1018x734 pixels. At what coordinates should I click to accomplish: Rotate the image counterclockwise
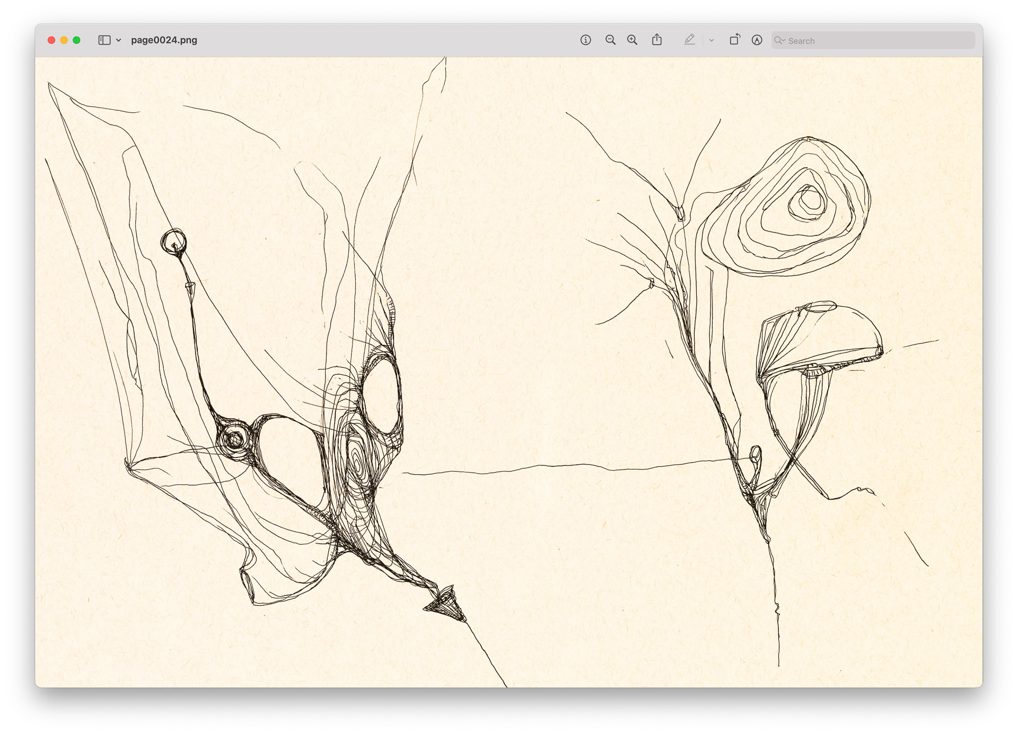(x=735, y=40)
